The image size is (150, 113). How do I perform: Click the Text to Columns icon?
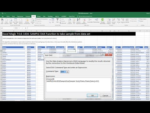coord(70,21)
